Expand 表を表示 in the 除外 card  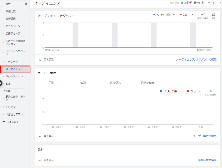(x=46, y=160)
